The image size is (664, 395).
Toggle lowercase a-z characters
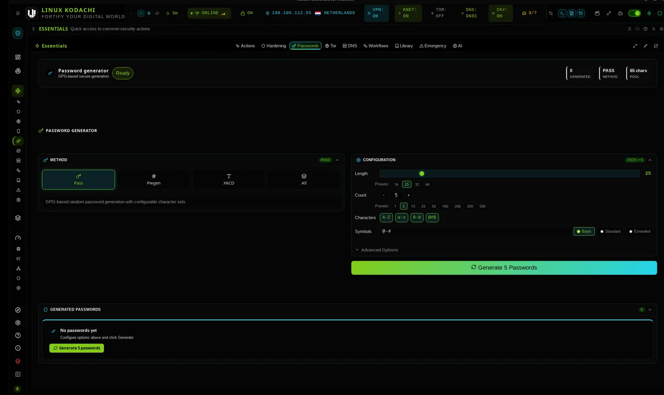[x=402, y=218]
